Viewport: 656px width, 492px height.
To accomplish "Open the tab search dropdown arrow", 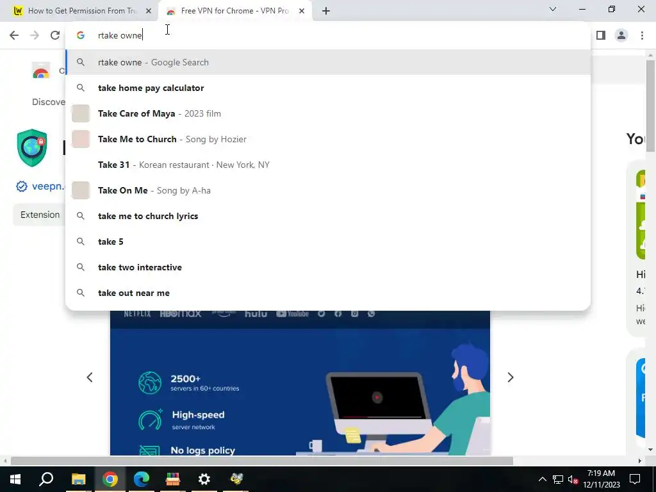I will [x=553, y=9].
